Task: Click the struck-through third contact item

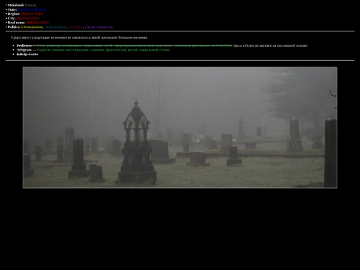Action: pos(27,54)
